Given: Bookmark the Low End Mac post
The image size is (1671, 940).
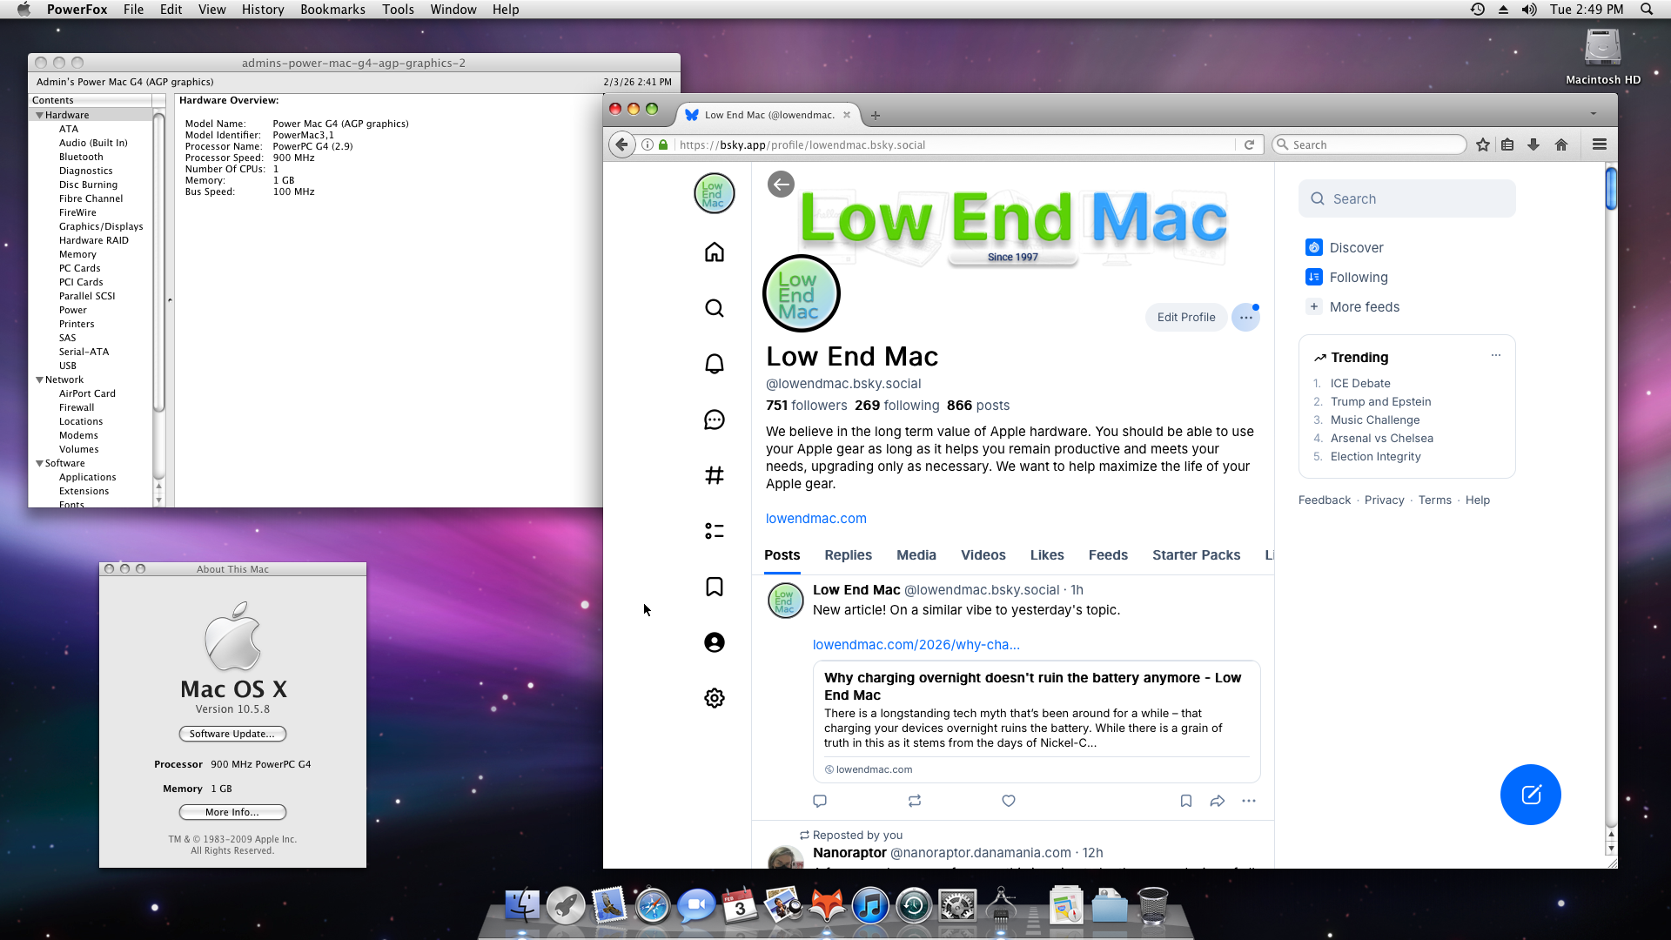Looking at the screenshot, I should pyautogui.click(x=1185, y=801).
